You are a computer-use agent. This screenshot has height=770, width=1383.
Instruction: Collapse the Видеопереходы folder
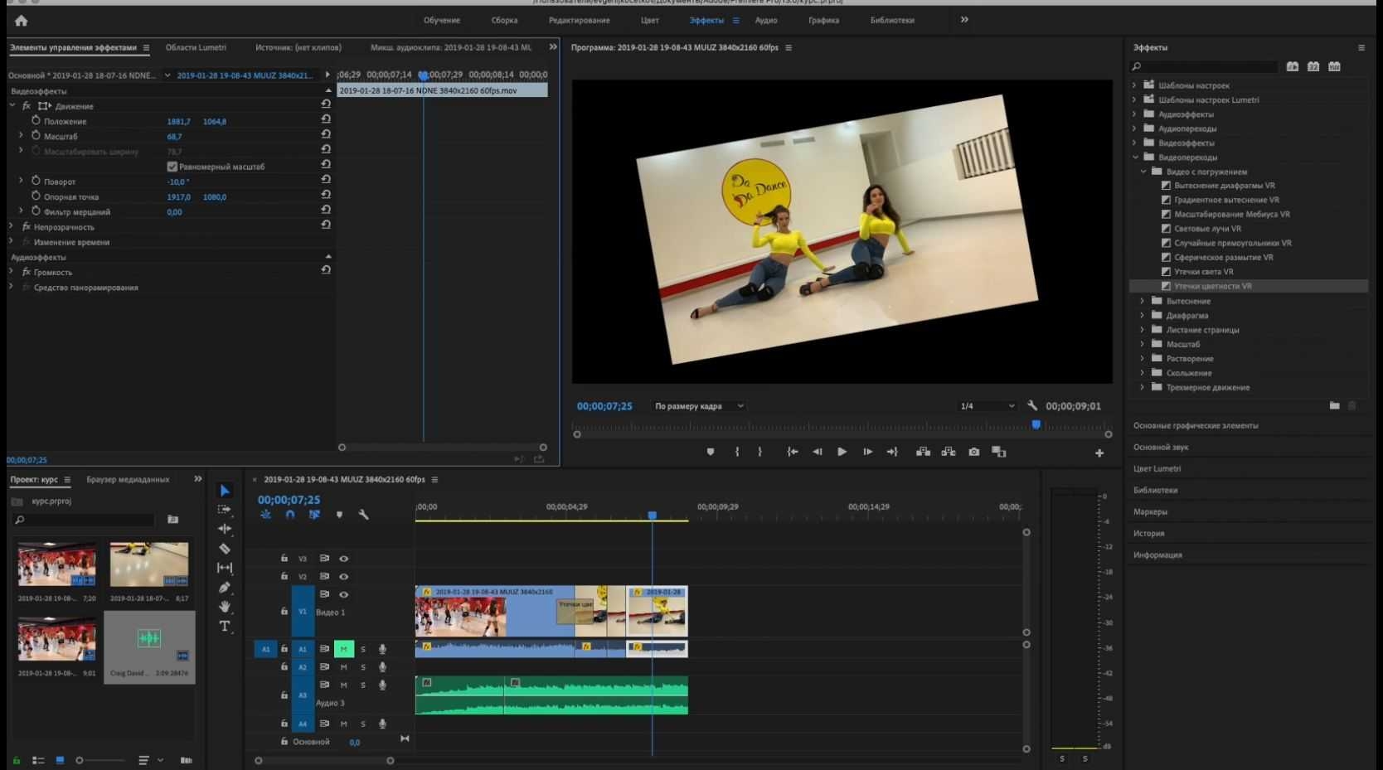coord(1135,157)
